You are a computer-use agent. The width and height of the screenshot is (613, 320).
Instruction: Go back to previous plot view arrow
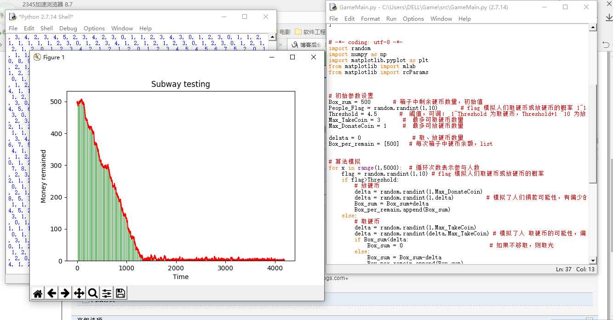point(52,293)
